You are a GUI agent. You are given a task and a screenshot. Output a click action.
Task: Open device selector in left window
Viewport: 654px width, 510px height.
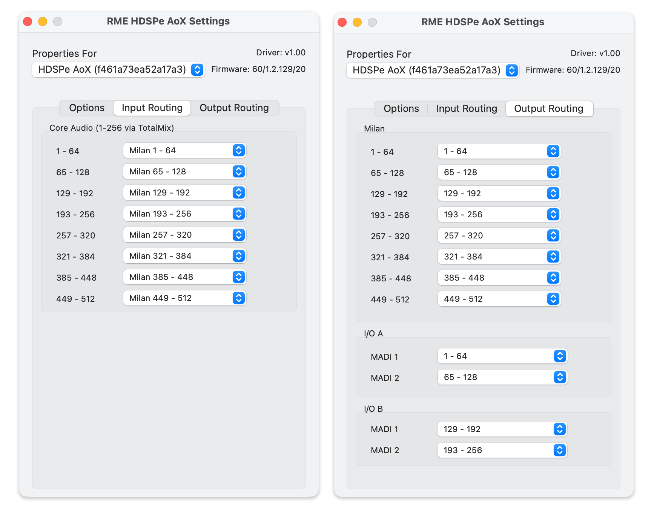point(118,70)
